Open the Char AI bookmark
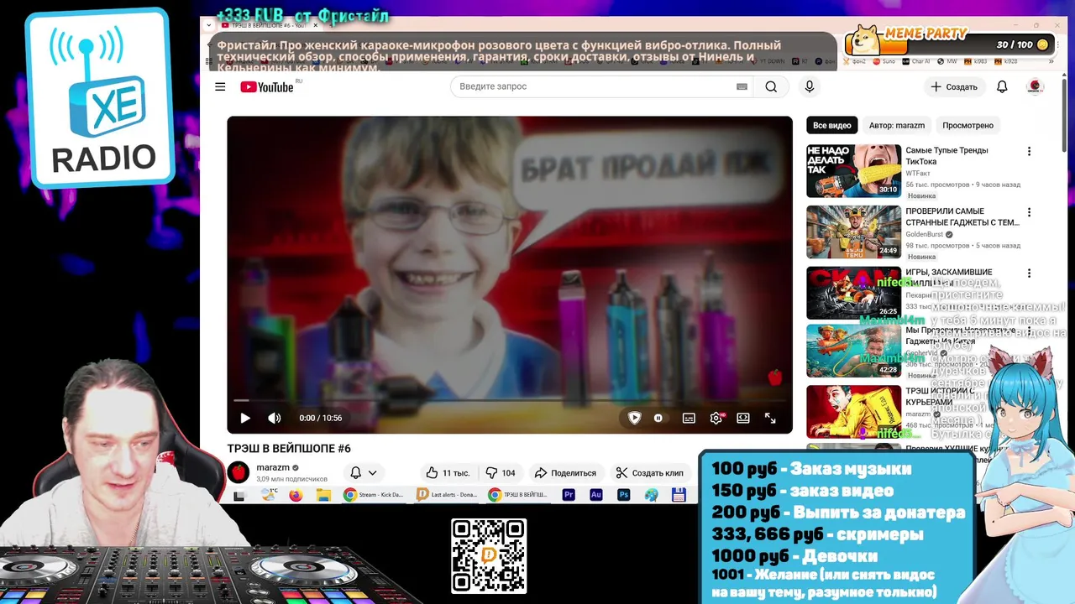 pos(916,61)
